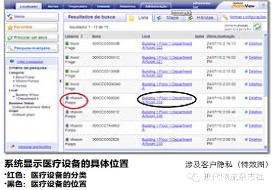Click the Infusion Pumps icon in the red-circled row
This screenshot has height=190, width=272.
67,98
